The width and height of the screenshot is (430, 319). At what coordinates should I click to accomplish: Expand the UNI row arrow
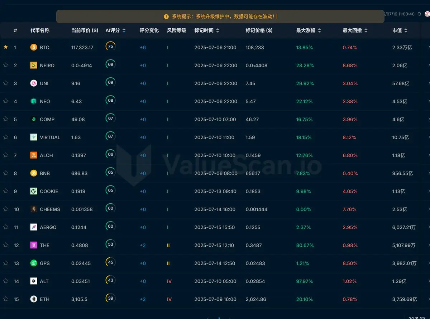(429, 83)
